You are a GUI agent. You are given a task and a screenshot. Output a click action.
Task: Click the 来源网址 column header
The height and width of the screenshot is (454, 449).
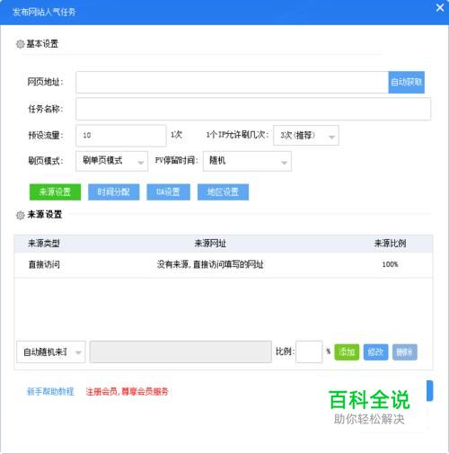click(x=210, y=244)
